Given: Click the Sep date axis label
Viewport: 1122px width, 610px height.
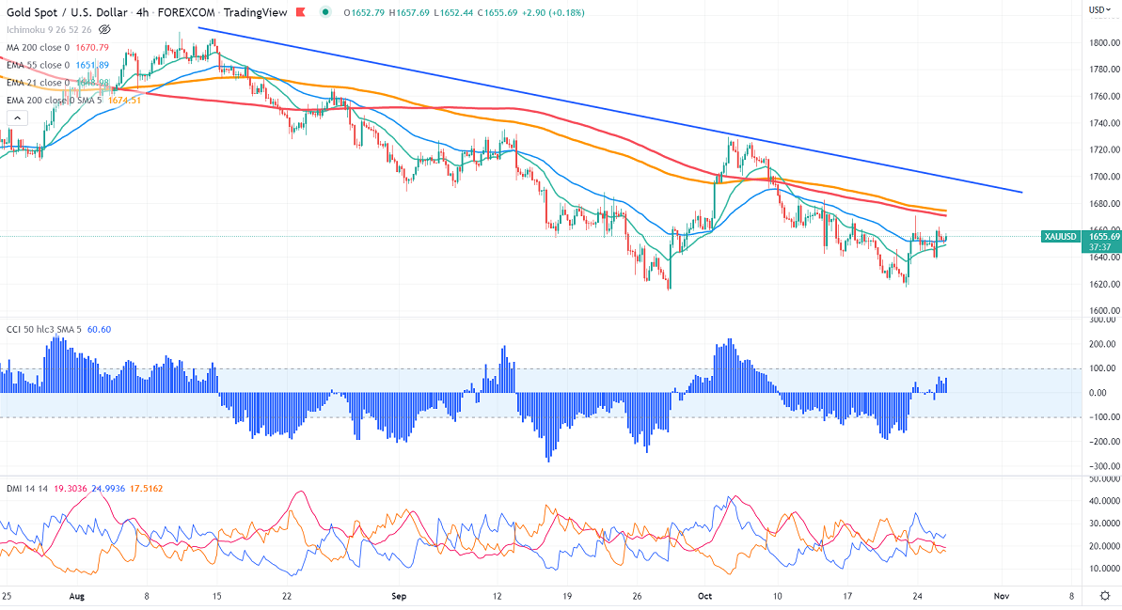Looking at the screenshot, I should coord(399,596).
